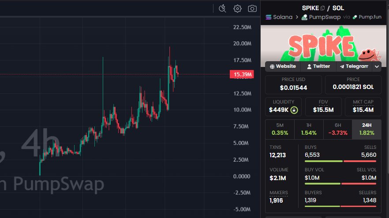Click the Solana chain logo

pyautogui.click(x=269, y=17)
